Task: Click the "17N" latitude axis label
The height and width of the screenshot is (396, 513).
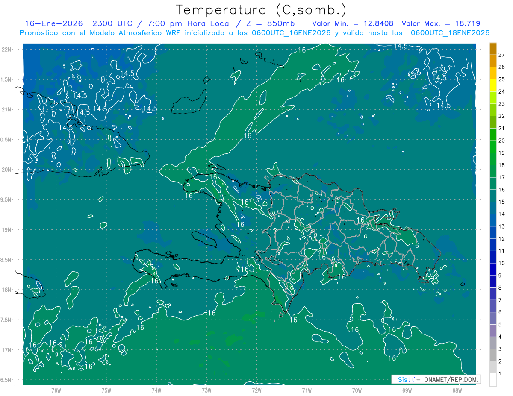Action: click(6, 350)
